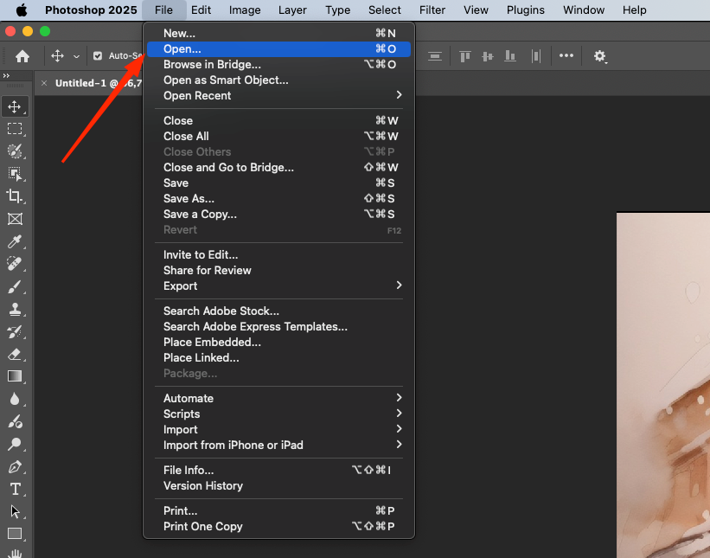Choose Close All from File menu
The image size is (710, 558).
pyautogui.click(x=278, y=137)
